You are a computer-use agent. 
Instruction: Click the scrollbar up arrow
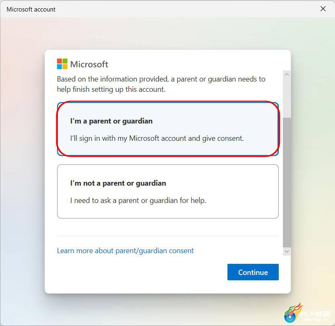point(287,75)
